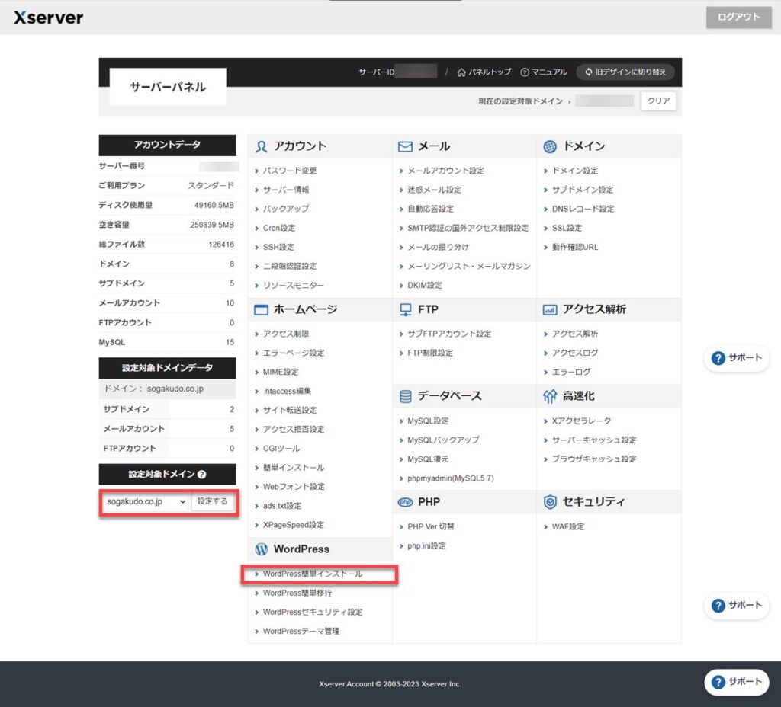The height and width of the screenshot is (707, 781).
Task: Open the upper サポート help bubble
Action: pos(736,358)
